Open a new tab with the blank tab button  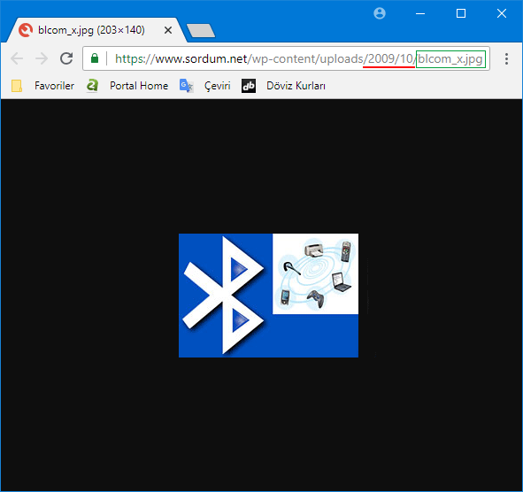tap(201, 30)
